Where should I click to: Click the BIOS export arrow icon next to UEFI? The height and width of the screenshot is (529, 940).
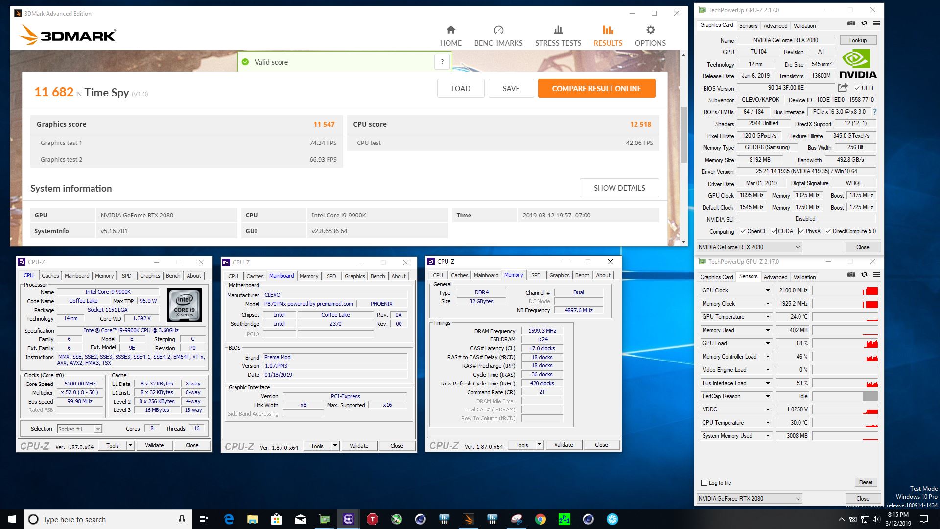pyautogui.click(x=843, y=88)
